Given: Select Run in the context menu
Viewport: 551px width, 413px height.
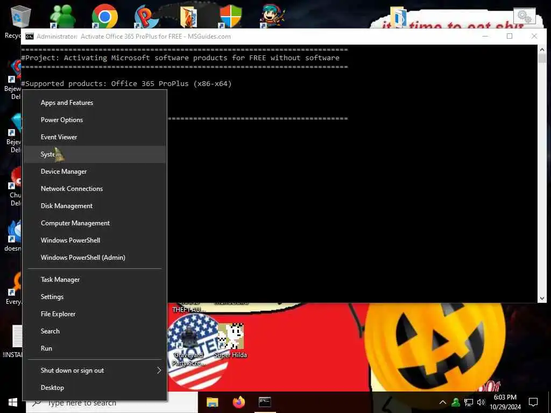Looking at the screenshot, I should [95, 348].
